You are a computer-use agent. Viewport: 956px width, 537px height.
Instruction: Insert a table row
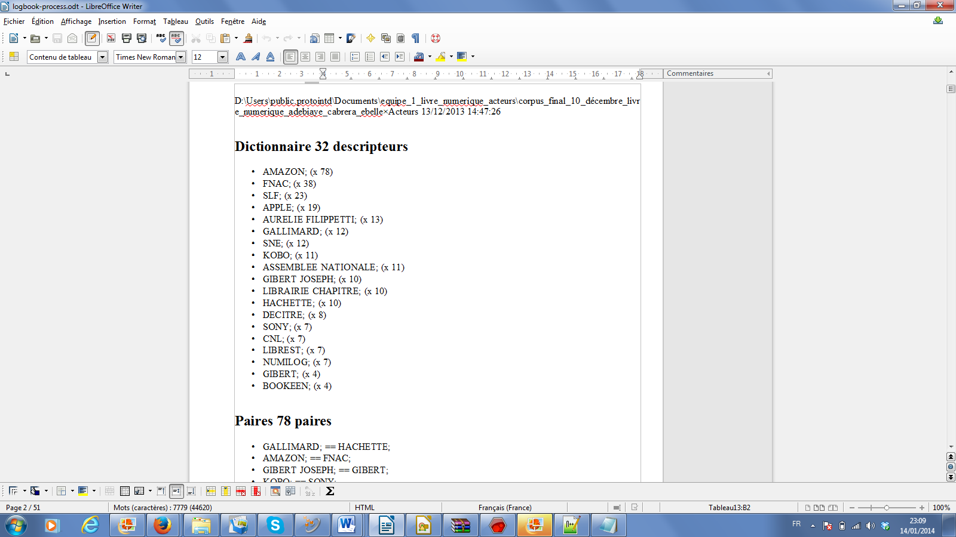pyautogui.click(x=211, y=491)
